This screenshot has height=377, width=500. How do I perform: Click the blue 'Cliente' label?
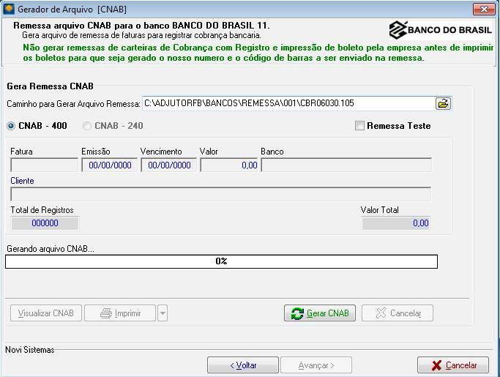[22, 181]
